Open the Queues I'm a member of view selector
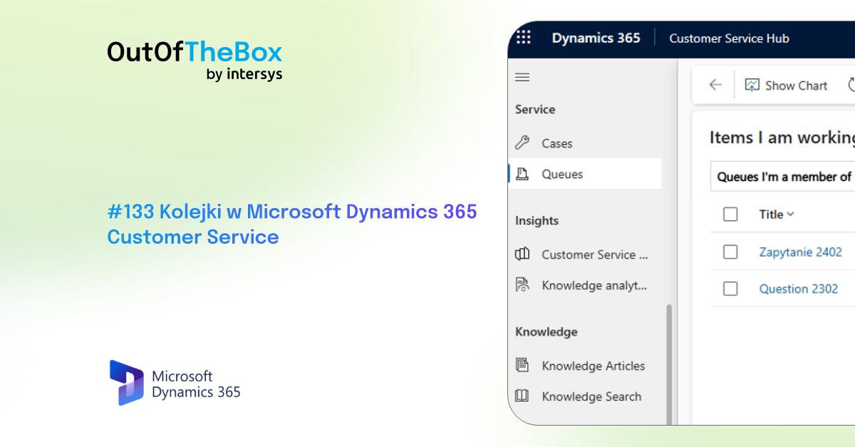Viewport: 855px width, 447px height. (x=782, y=176)
